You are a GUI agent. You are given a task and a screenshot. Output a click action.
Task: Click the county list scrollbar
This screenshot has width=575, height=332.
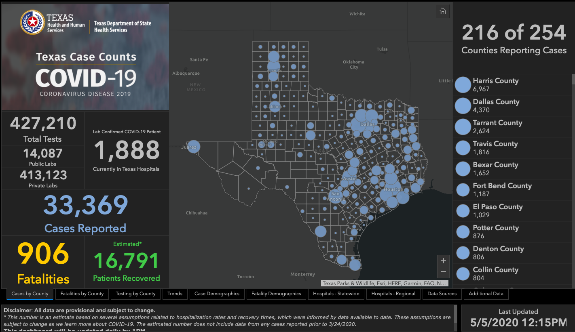coord(573,162)
